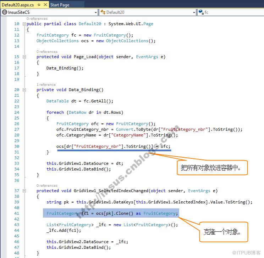Open the InsusSiteCS project dropdown
Viewport: 264px width, 258px height.
[96, 12]
